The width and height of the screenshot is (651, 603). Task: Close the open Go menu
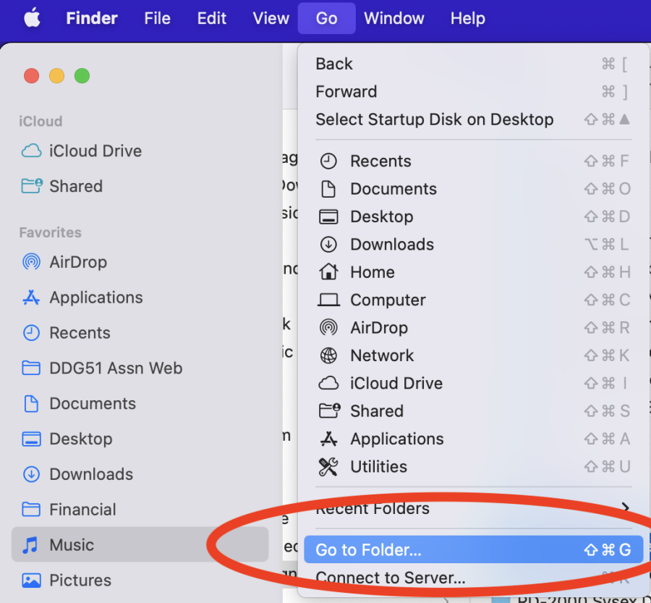point(326,18)
